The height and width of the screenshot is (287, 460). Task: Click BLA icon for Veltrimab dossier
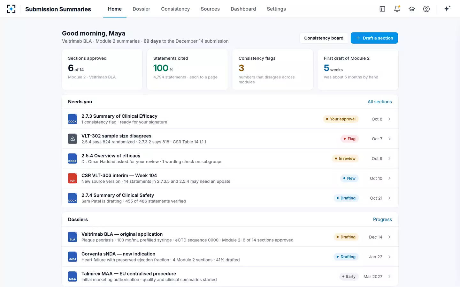tap(73, 237)
